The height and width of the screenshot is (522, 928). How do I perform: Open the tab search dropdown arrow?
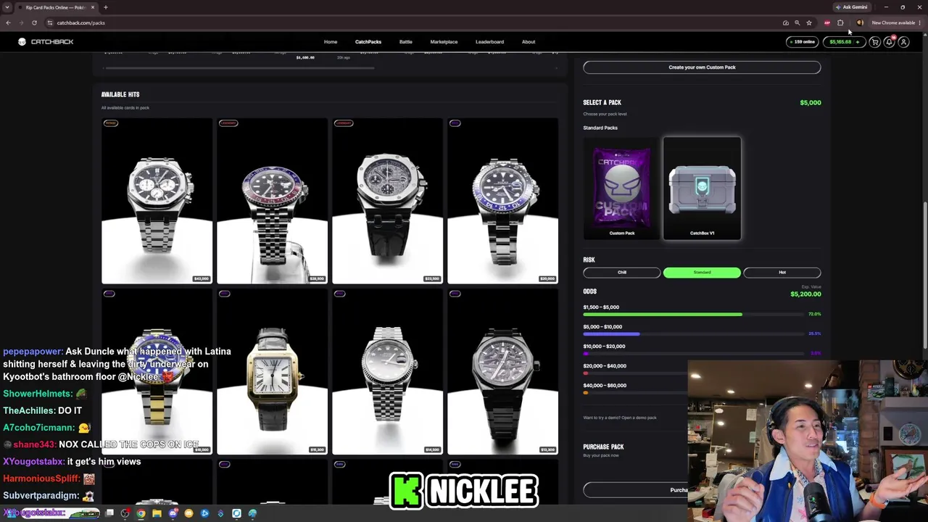(8, 7)
